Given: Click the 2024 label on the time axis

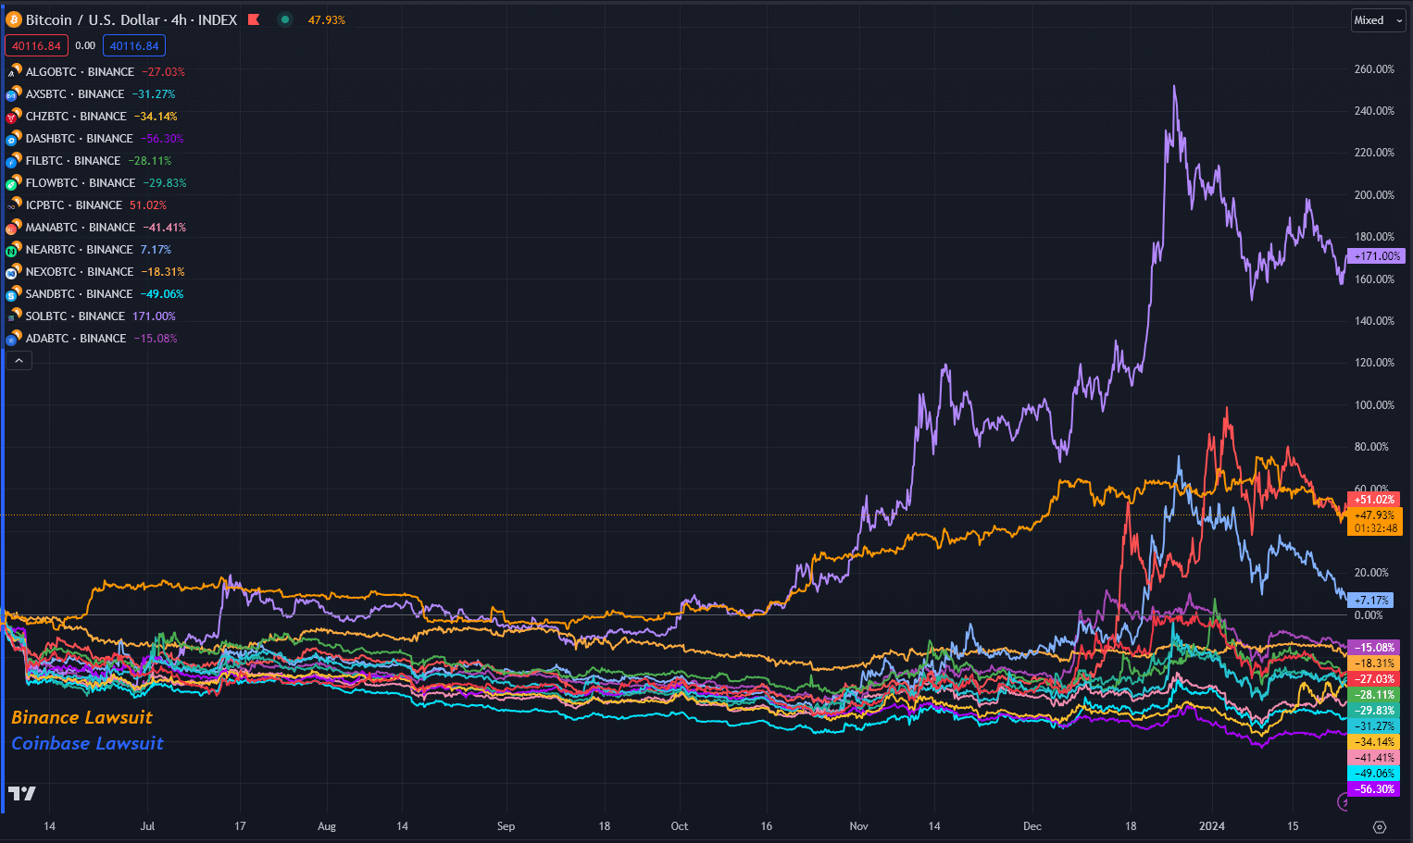Looking at the screenshot, I should [x=1211, y=826].
